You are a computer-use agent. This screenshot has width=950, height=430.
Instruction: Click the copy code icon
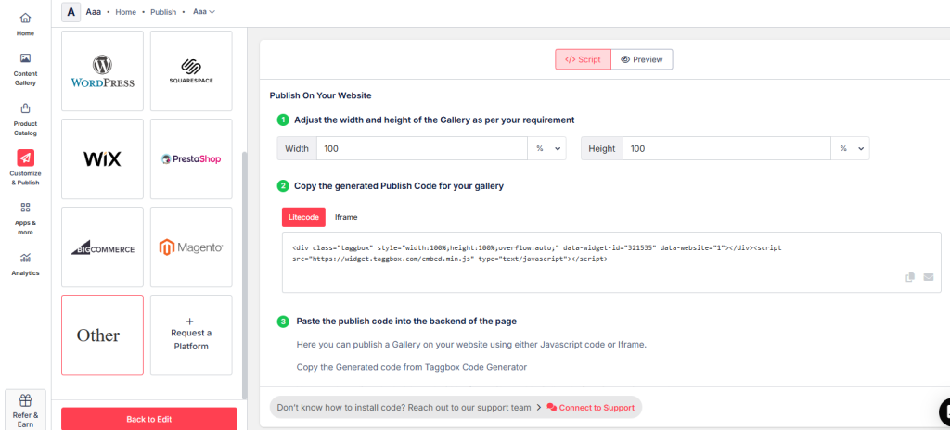point(910,277)
